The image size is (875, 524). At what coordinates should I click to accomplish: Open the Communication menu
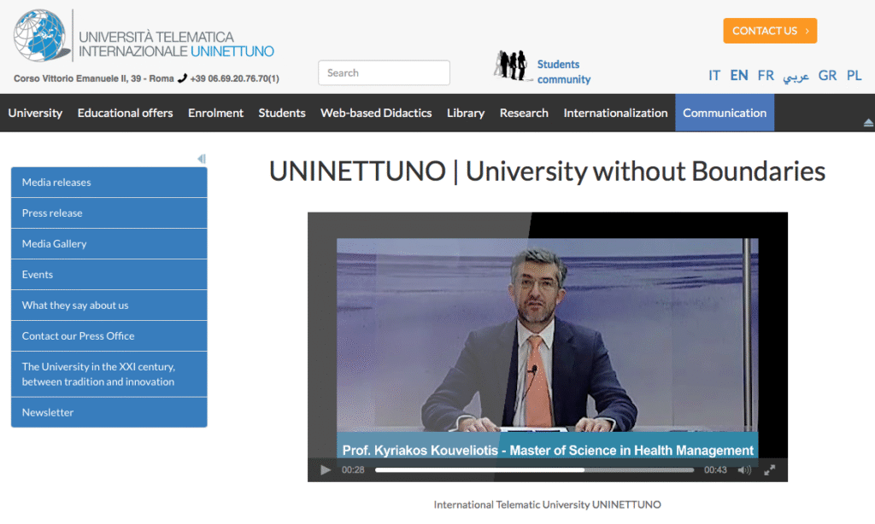tap(725, 113)
